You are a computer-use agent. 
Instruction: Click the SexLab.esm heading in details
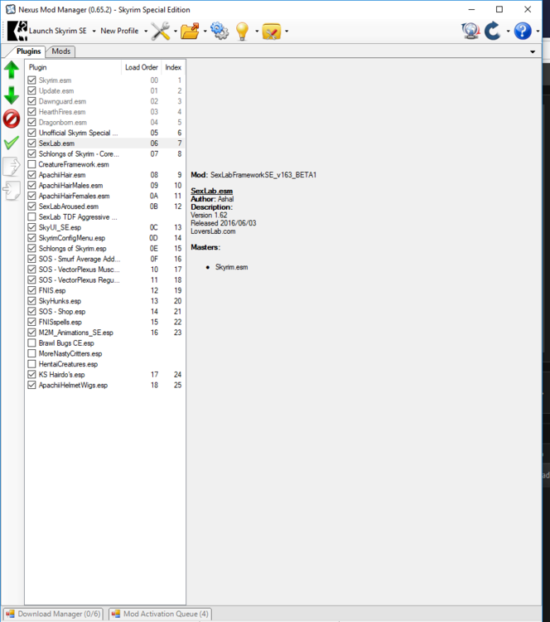[x=211, y=192]
